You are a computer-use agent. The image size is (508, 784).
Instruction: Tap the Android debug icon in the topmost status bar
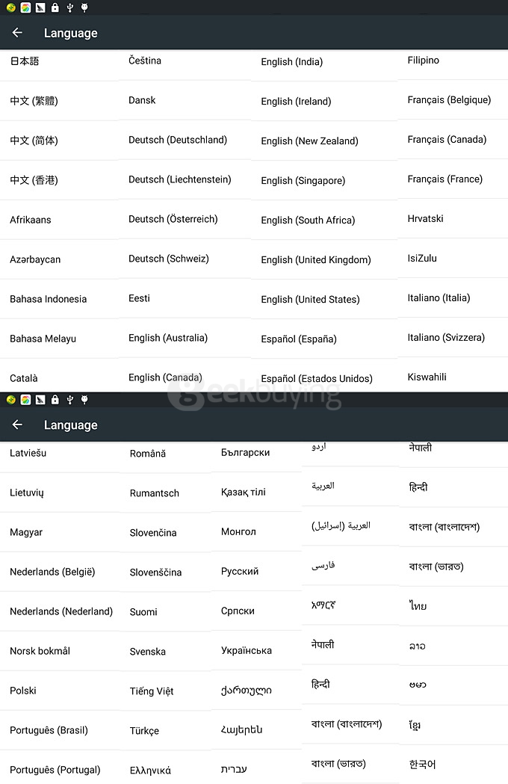pos(84,7)
